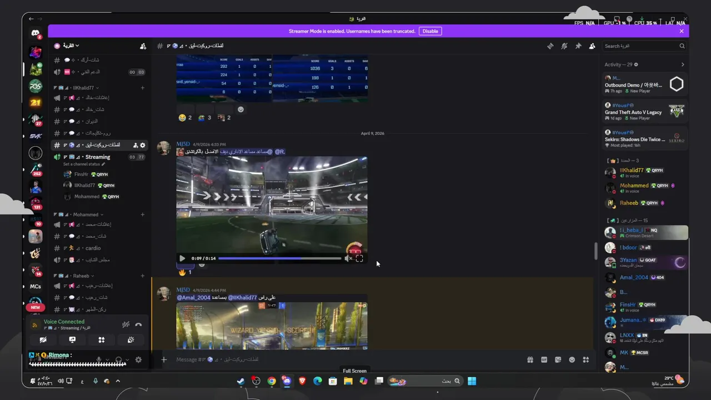The height and width of the screenshot is (400, 711).
Task: Collapse the Mohammed channel category
Action: point(79,214)
